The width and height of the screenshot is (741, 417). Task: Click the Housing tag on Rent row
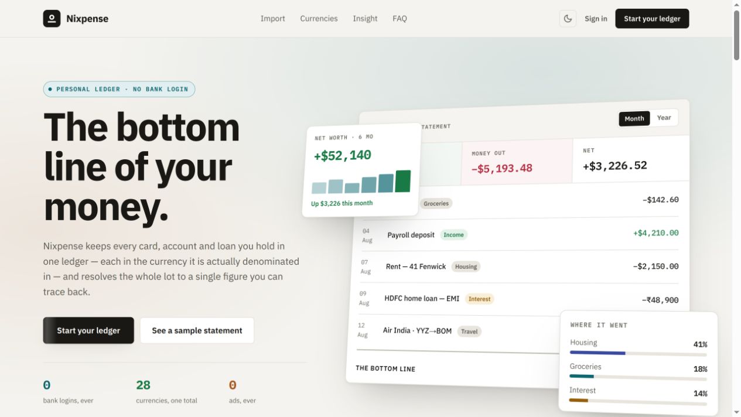466,266
